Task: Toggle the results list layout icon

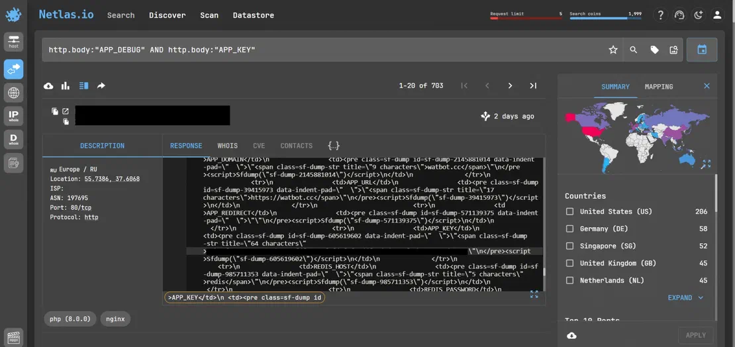Action: click(x=83, y=86)
